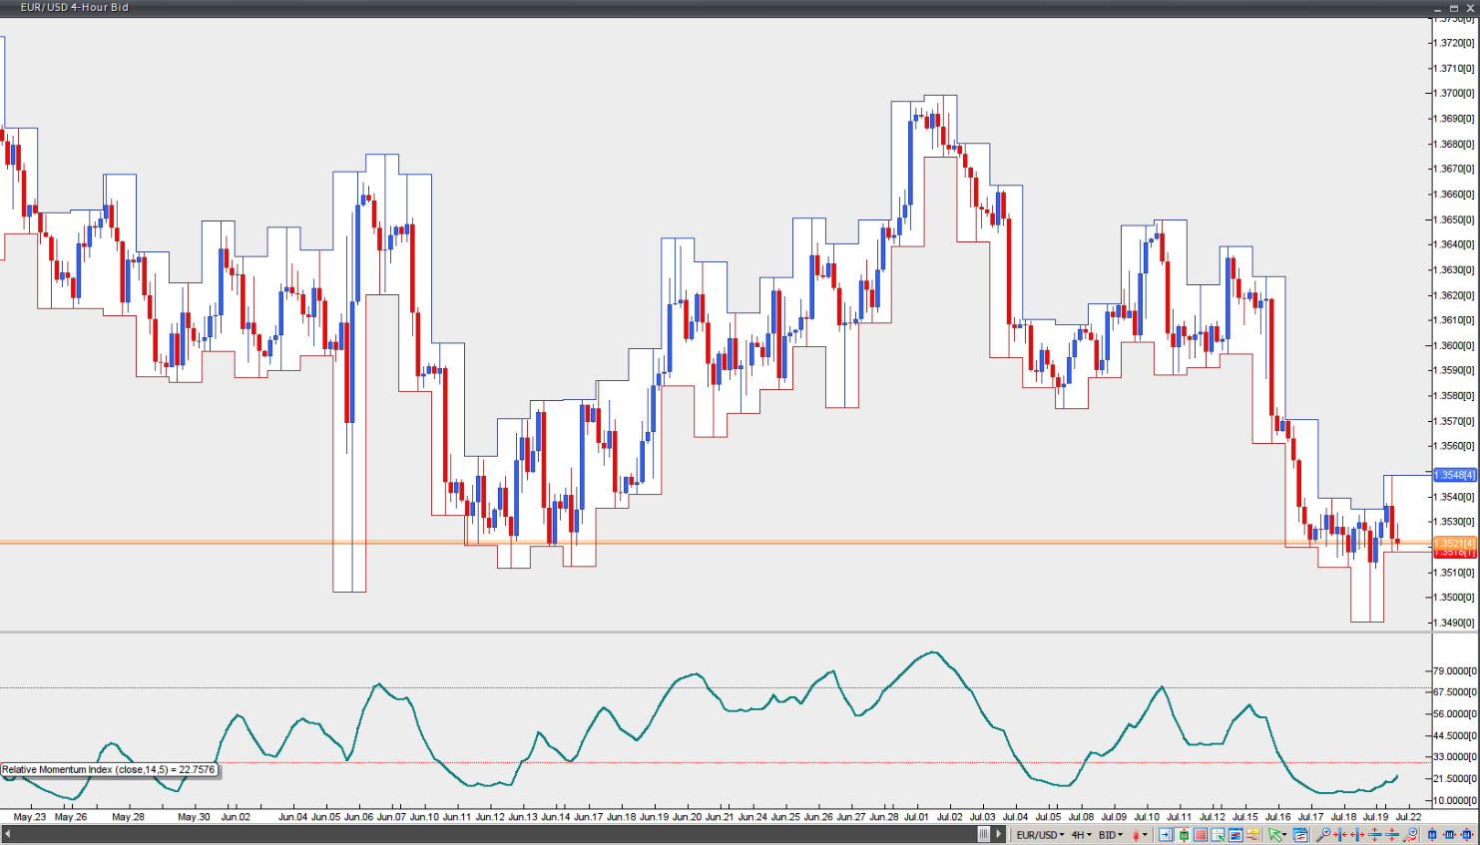Select the crosshair cursor grid icon

(1218, 835)
